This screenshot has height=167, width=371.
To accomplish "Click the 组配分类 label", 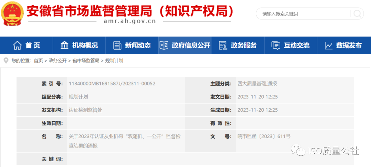I will coord(52,97).
